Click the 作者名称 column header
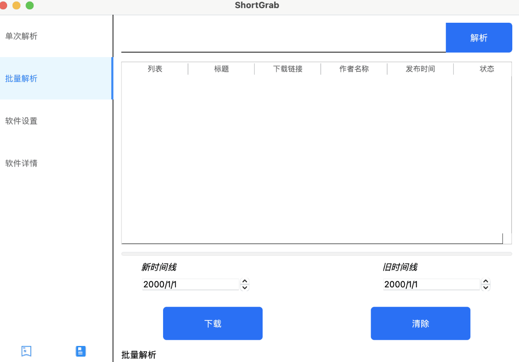The height and width of the screenshot is (362, 519). (x=353, y=69)
